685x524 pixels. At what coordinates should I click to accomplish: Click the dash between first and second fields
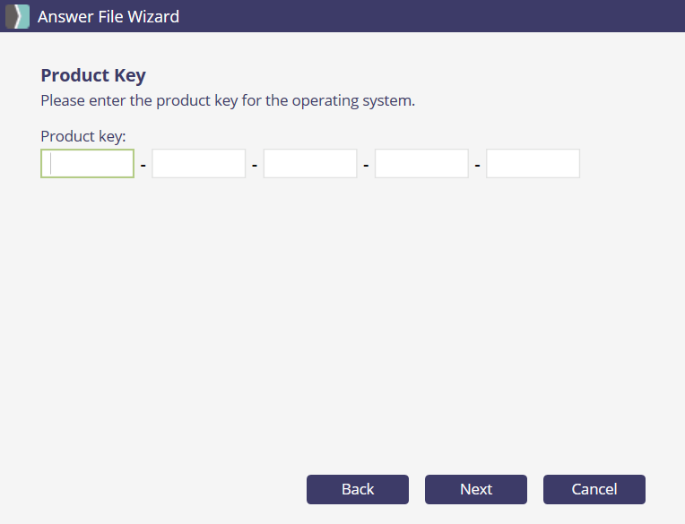point(143,165)
